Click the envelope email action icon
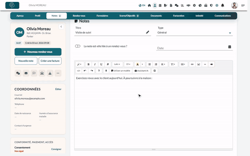This screenshot has width=250, height=156. 26,73
